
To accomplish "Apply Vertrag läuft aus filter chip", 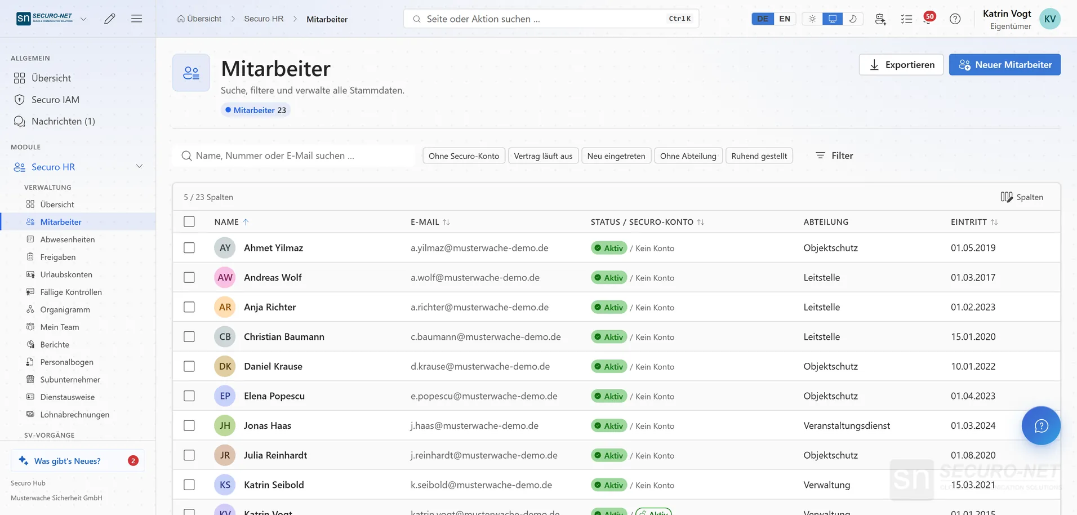I will point(543,156).
